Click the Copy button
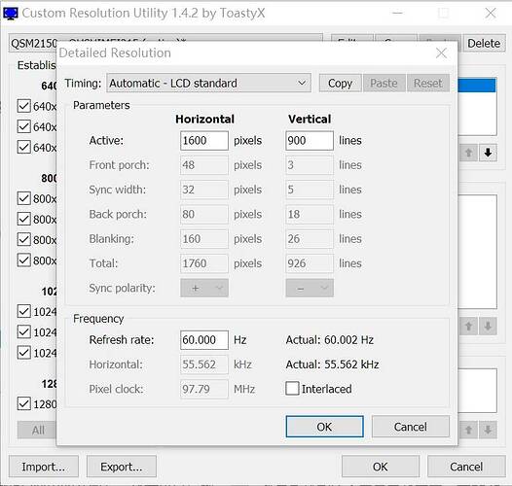This screenshot has width=512, height=486. 340,84
